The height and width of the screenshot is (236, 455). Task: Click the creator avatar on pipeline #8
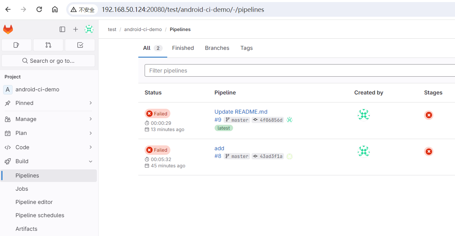pyautogui.click(x=363, y=151)
